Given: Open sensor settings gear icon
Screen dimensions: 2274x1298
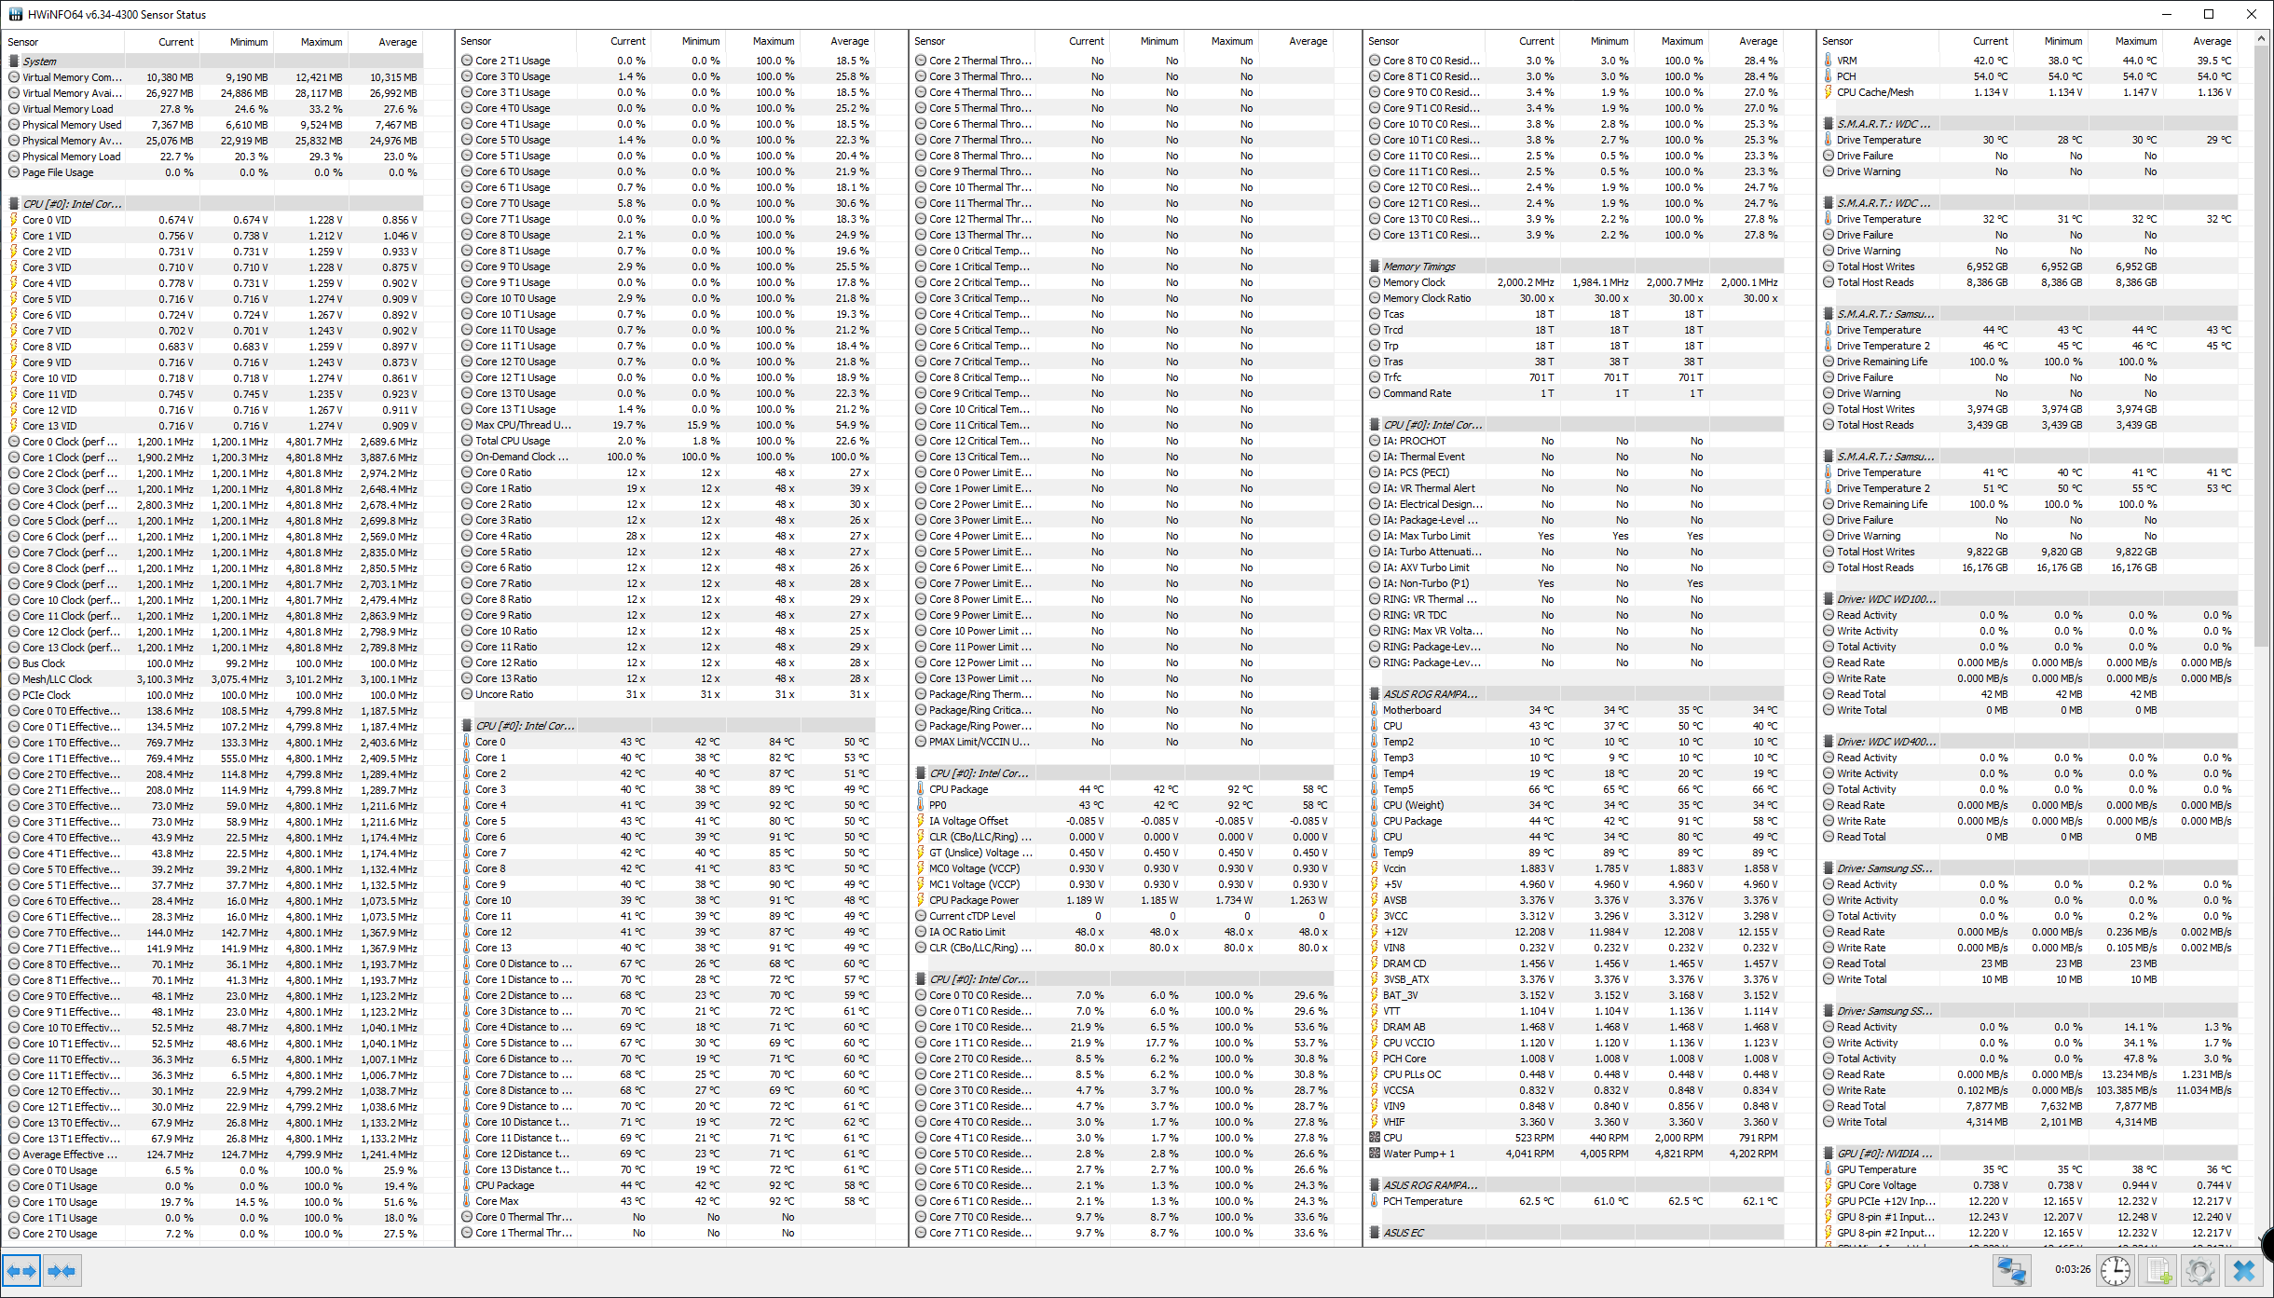Looking at the screenshot, I should tap(2200, 1271).
